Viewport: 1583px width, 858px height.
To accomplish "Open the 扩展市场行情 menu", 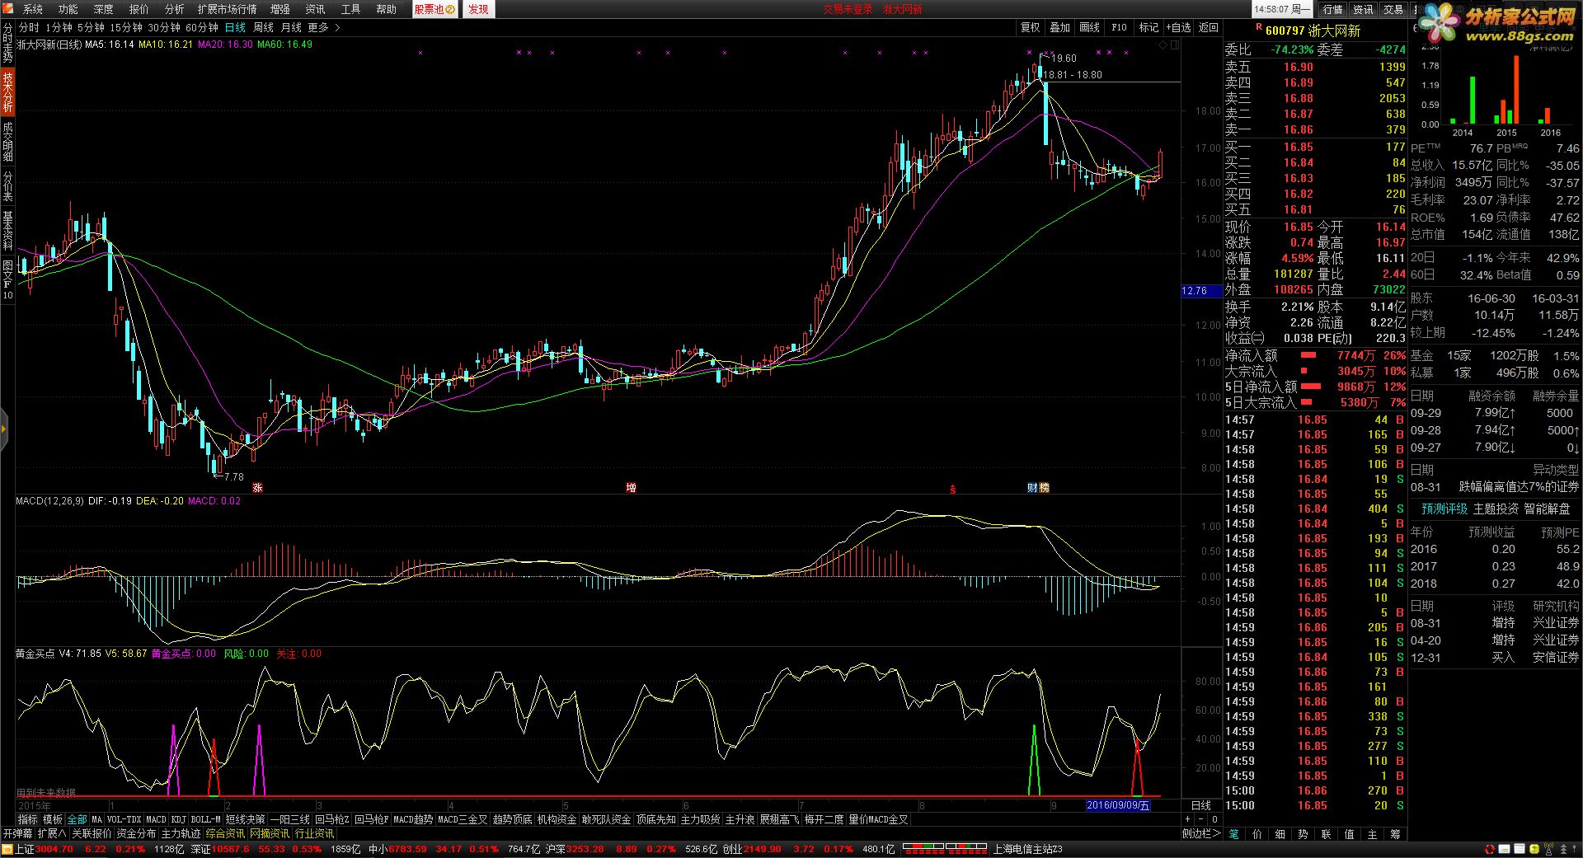I will coord(227,9).
